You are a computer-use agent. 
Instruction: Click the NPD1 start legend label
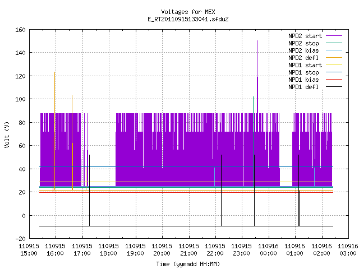tap(305, 65)
